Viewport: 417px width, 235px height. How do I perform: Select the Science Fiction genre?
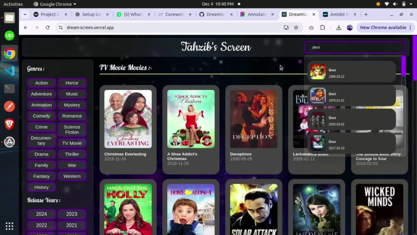tap(72, 129)
